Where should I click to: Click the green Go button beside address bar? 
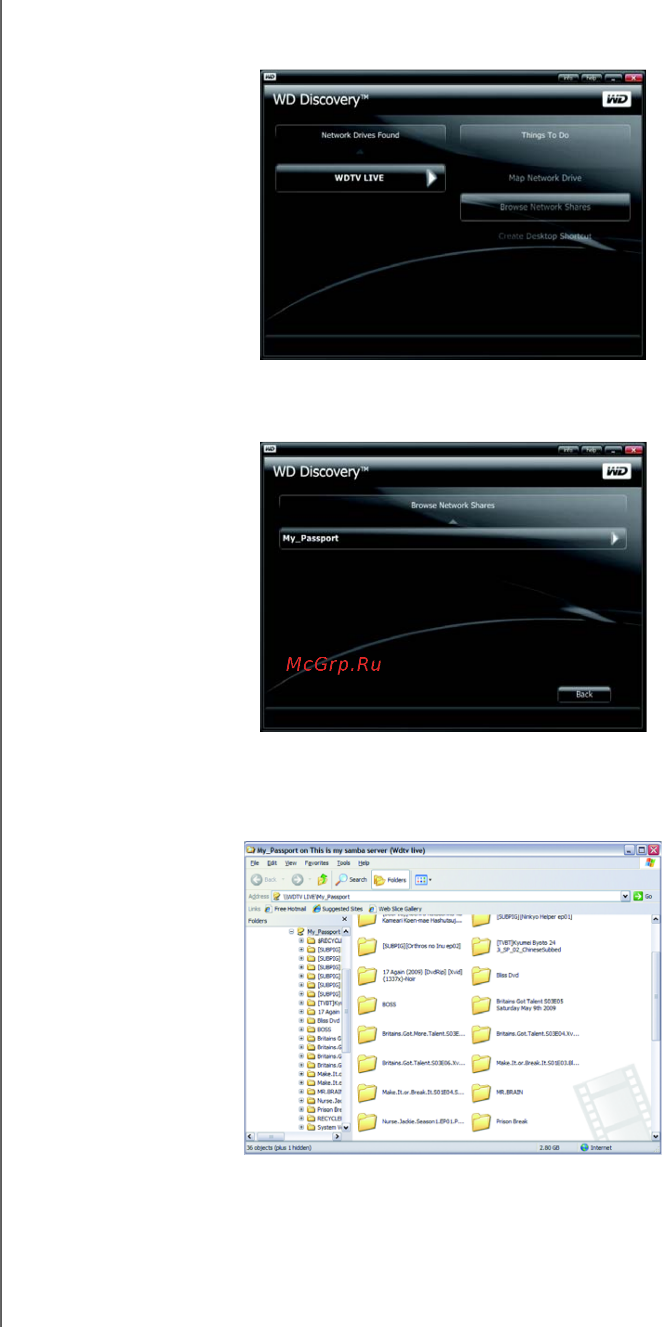pyautogui.click(x=643, y=896)
